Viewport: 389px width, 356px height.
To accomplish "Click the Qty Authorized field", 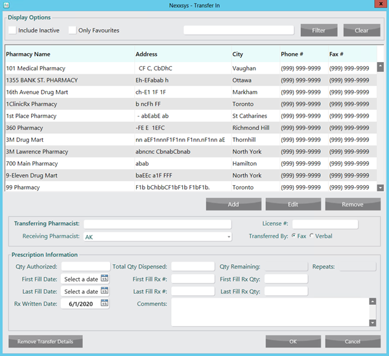I will click(x=86, y=266).
